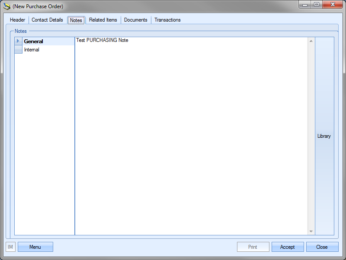Select the Notes tab
Viewport: 346px width, 260px height.
point(76,20)
